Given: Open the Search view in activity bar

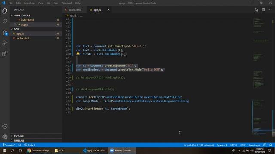Looking at the screenshot, I should coord(5,21).
